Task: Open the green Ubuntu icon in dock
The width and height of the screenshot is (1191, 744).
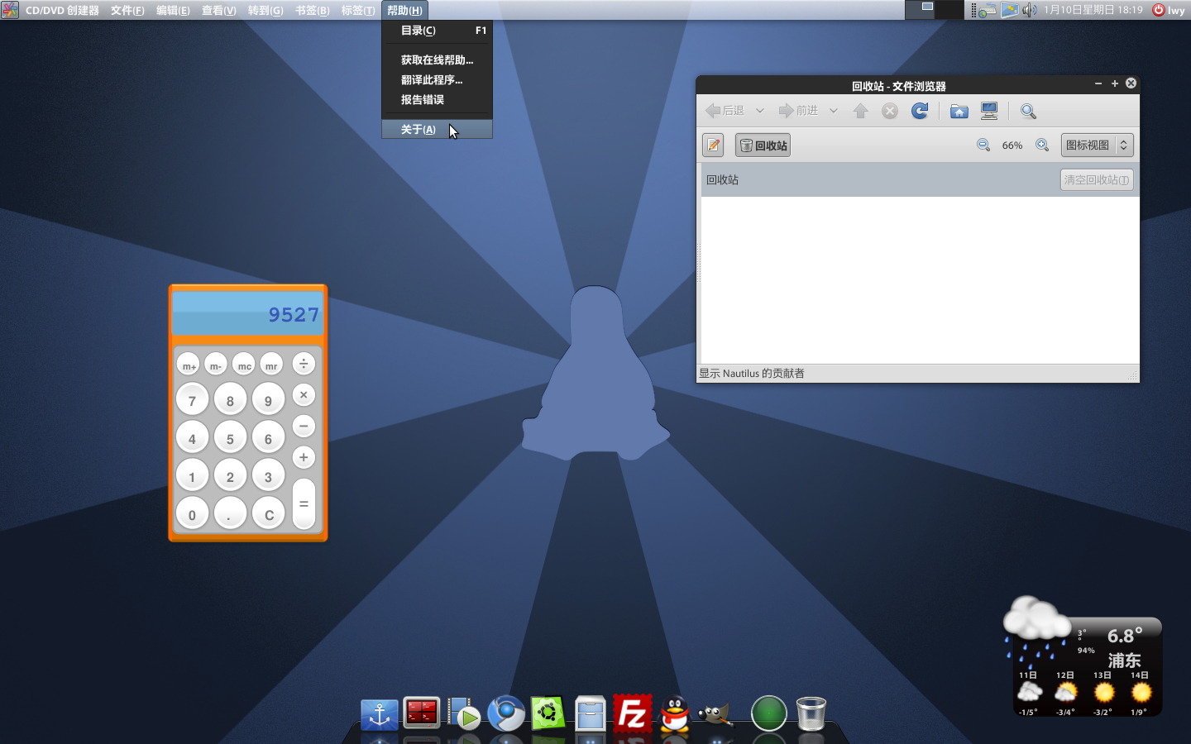Action: [548, 713]
